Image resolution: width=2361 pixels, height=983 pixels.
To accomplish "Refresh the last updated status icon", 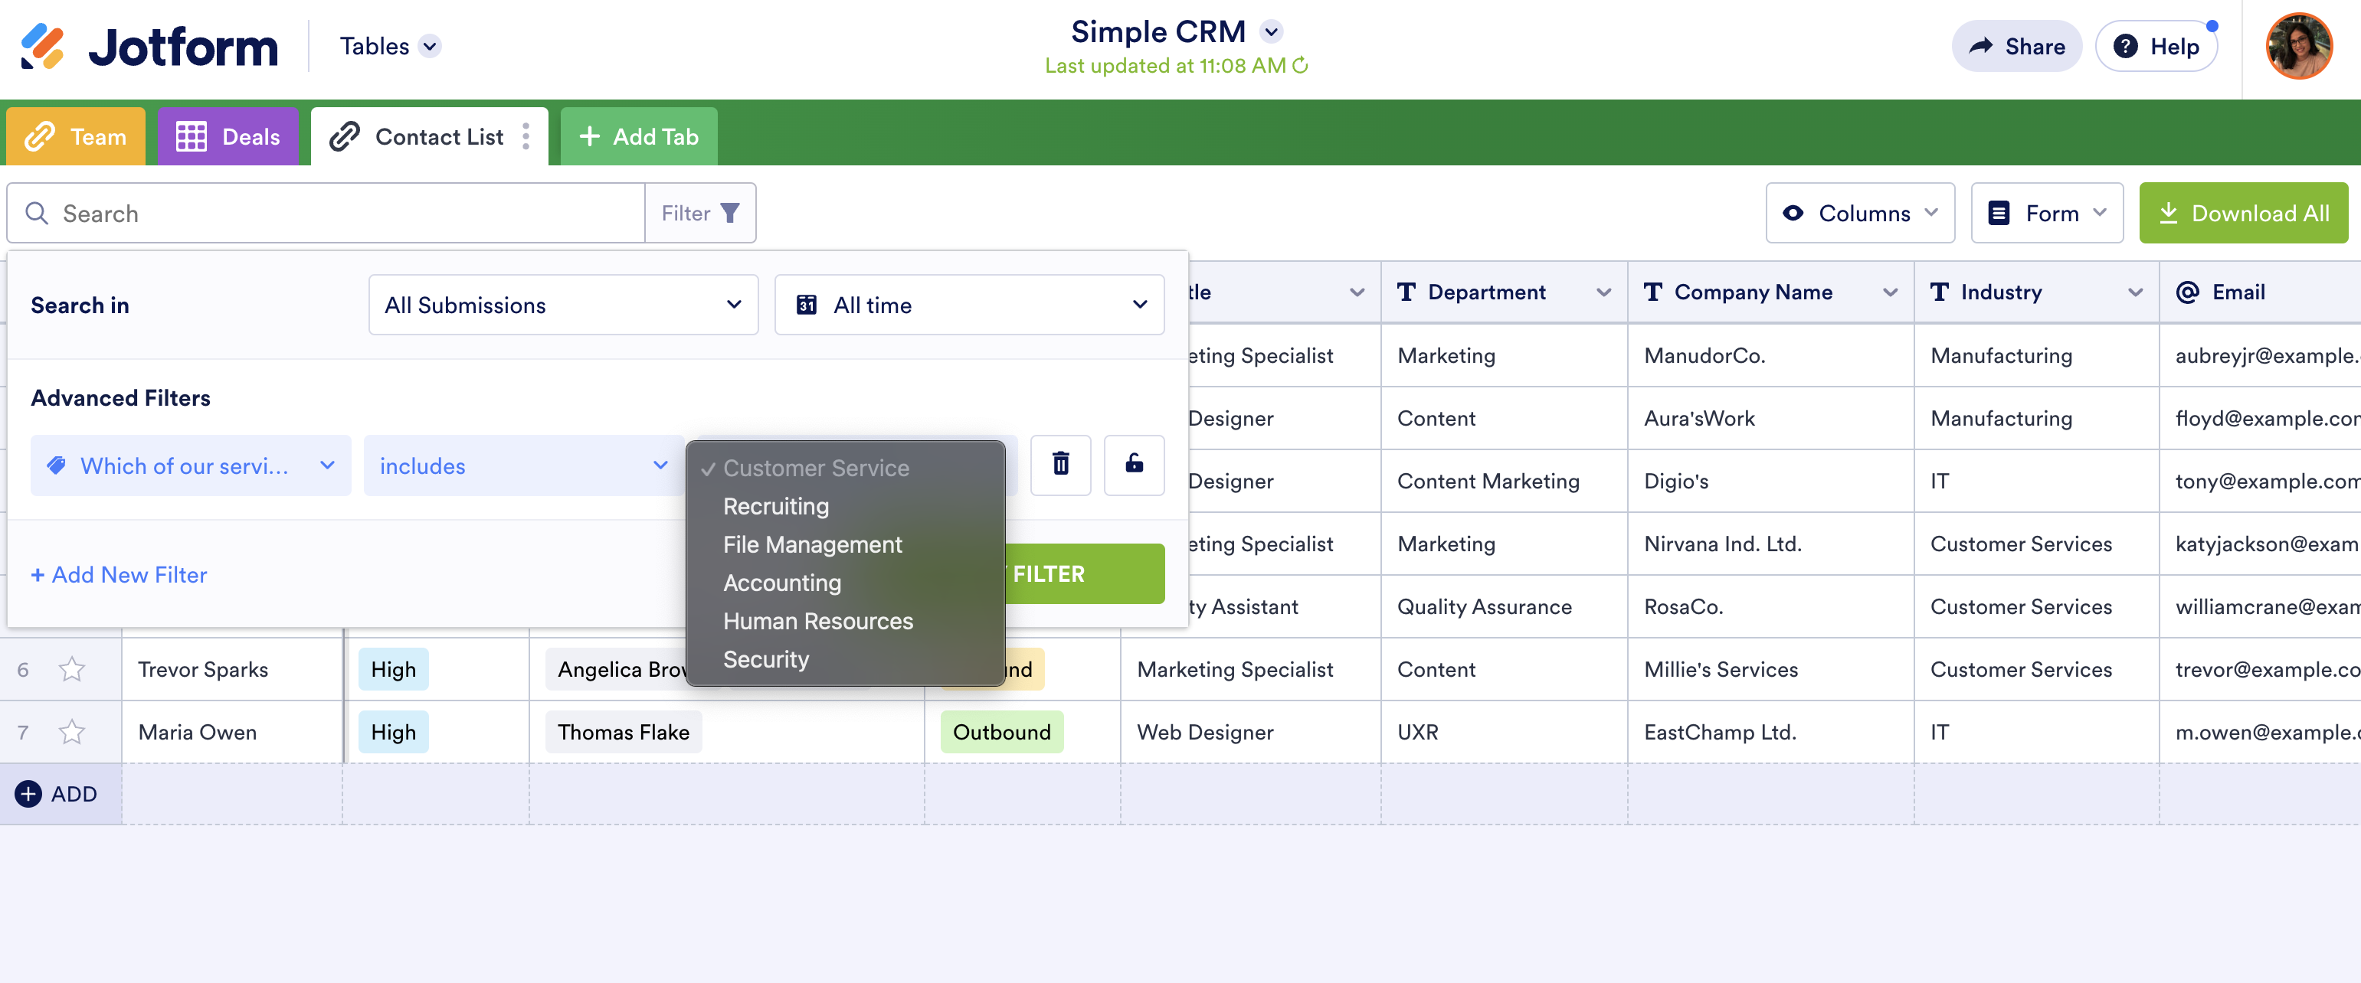I will (1300, 66).
